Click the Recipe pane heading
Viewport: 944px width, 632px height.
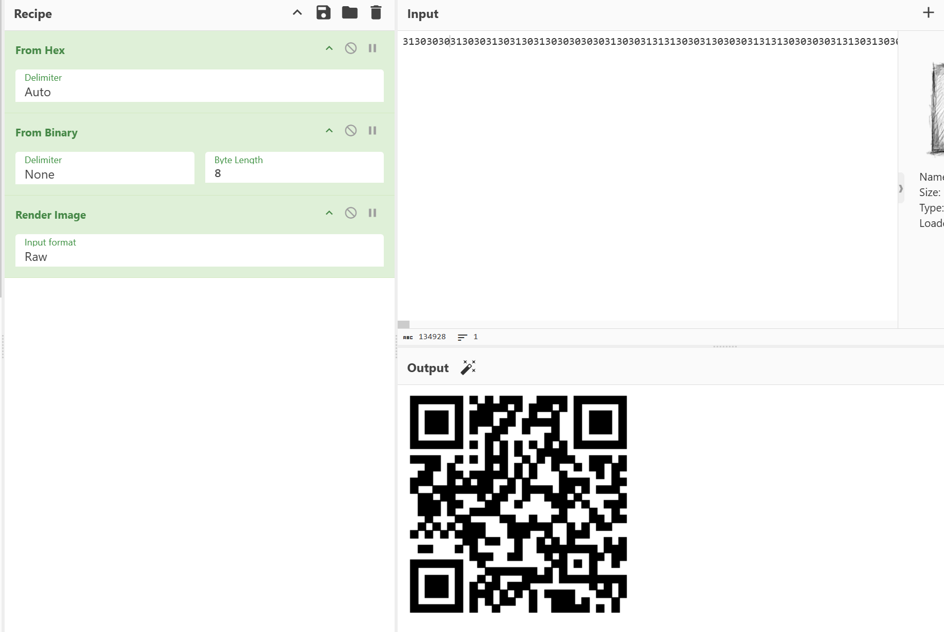pyautogui.click(x=33, y=14)
